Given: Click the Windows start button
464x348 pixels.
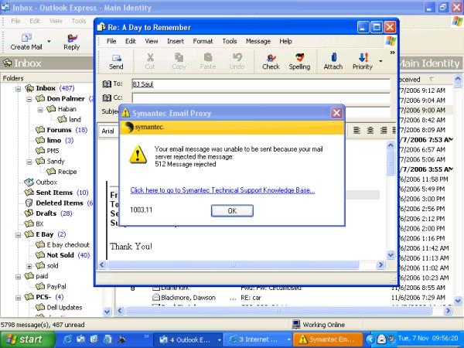Looking at the screenshot, I should tap(26, 339).
